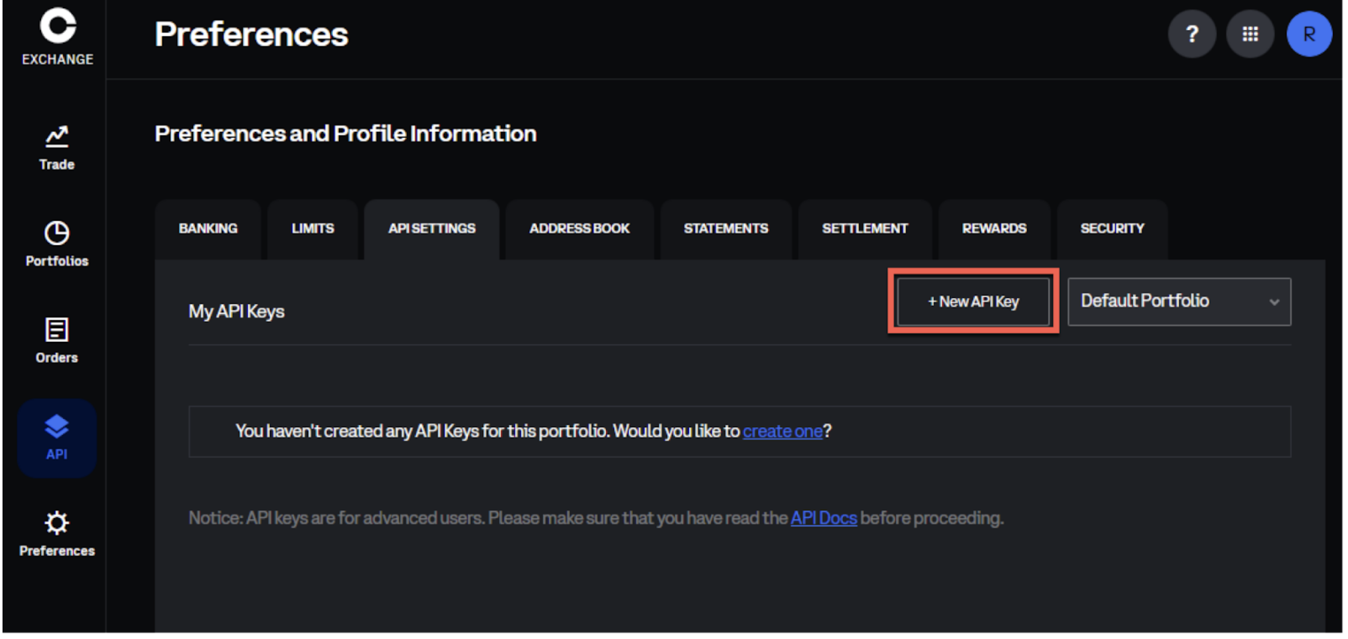Click the help question mark icon
This screenshot has height=639, width=1348.
(1192, 34)
